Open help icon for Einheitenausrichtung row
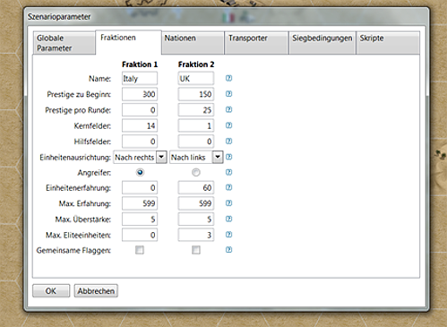 (x=228, y=157)
